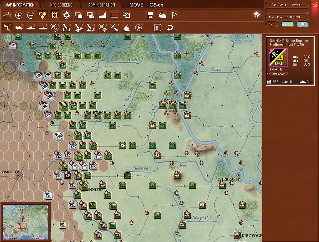
Task: Click the date and turn display
Action: click(x=287, y=4)
